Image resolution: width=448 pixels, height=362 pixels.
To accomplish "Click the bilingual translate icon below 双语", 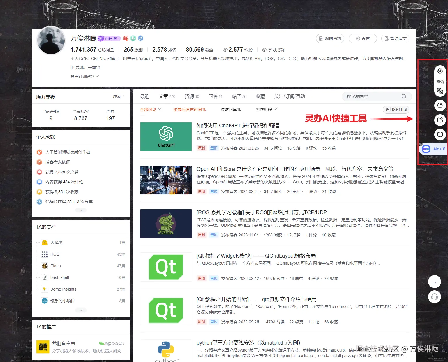I will point(440,91).
